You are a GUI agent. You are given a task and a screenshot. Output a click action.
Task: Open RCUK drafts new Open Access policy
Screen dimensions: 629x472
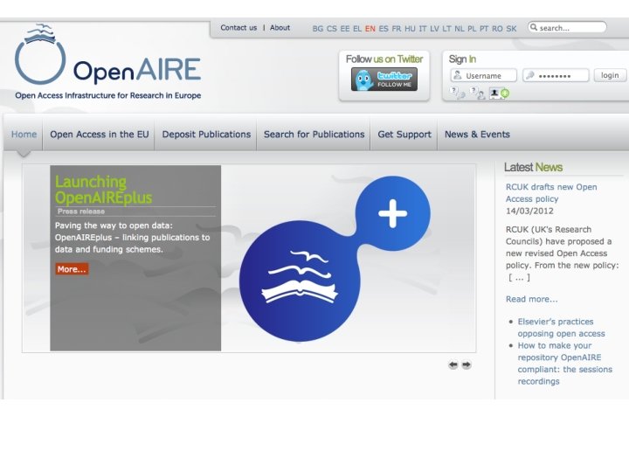[551, 193]
